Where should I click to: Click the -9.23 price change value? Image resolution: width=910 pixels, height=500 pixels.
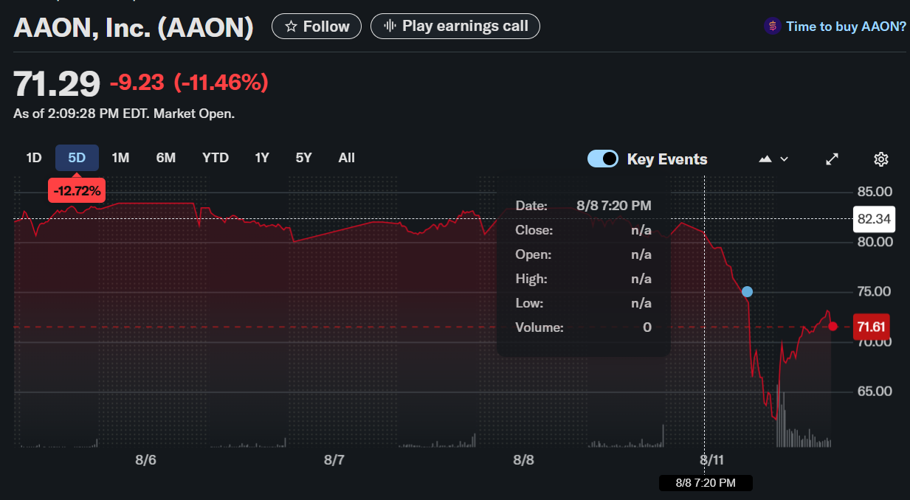[137, 83]
